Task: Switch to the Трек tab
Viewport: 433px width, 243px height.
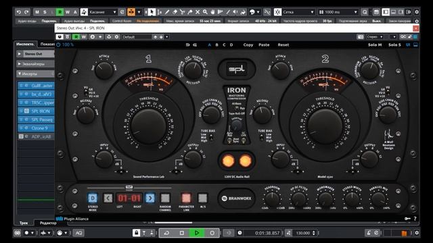Action: click(24, 223)
